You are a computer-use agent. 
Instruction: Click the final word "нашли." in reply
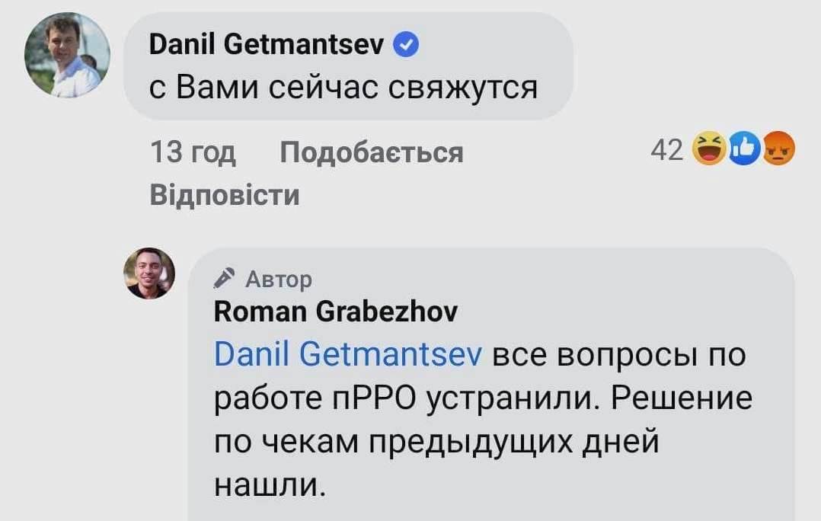pyautogui.click(x=270, y=484)
